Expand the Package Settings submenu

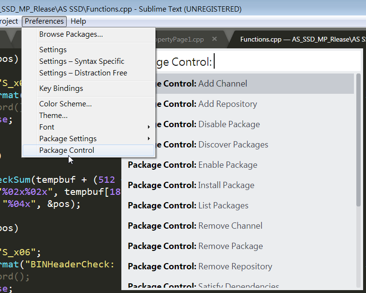(94, 139)
